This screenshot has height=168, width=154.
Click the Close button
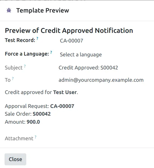click(x=15, y=159)
